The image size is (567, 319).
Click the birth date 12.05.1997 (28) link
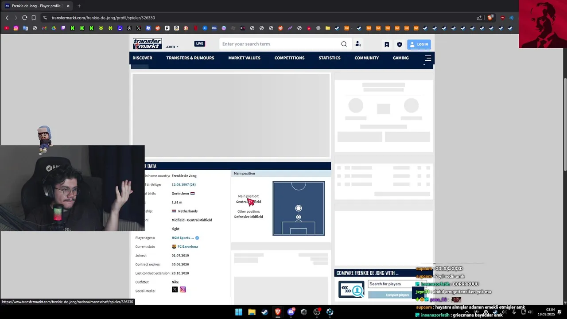[x=183, y=184]
